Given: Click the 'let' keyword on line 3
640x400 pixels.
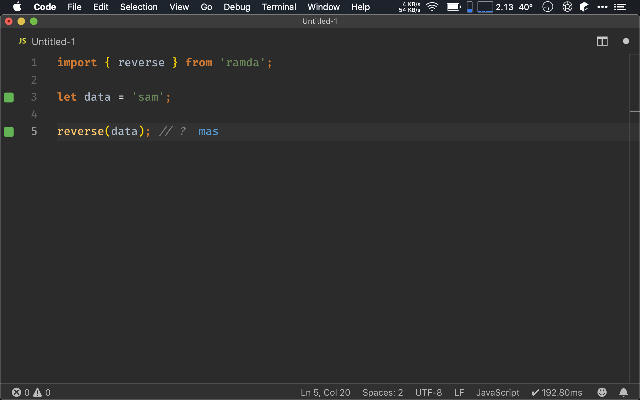Looking at the screenshot, I should point(67,97).
